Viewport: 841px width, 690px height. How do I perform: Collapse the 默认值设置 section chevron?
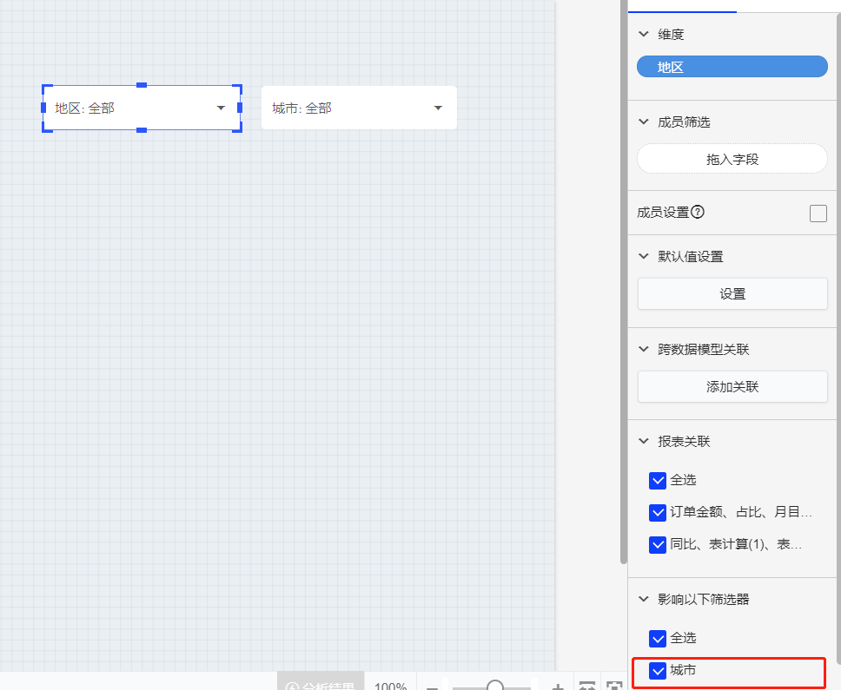tap(644, 256)
